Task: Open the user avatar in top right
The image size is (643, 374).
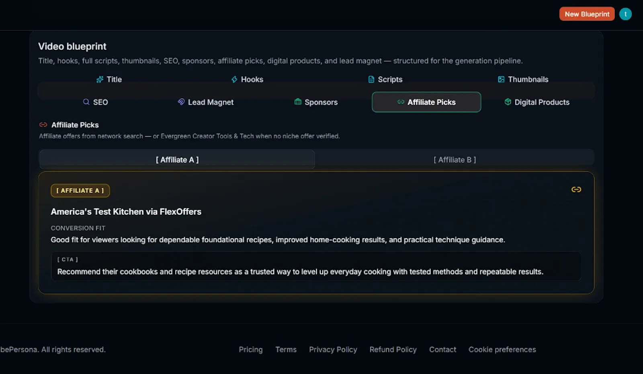Action: click(625, 14)
